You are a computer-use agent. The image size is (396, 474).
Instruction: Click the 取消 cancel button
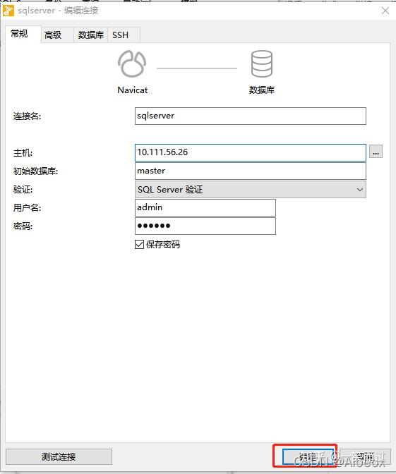365,456
